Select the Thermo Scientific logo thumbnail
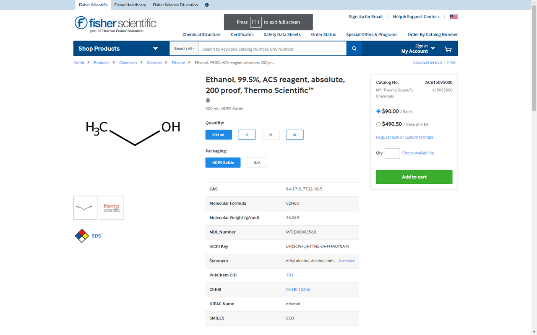 tap(112, 208)
